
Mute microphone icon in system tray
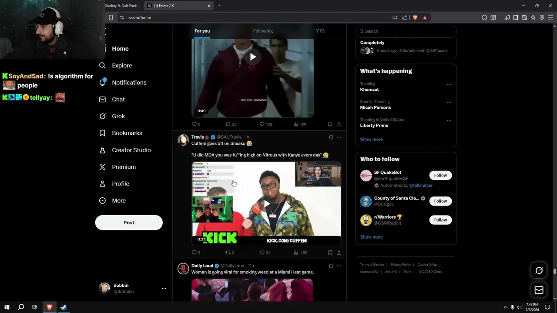click(512, 307)
